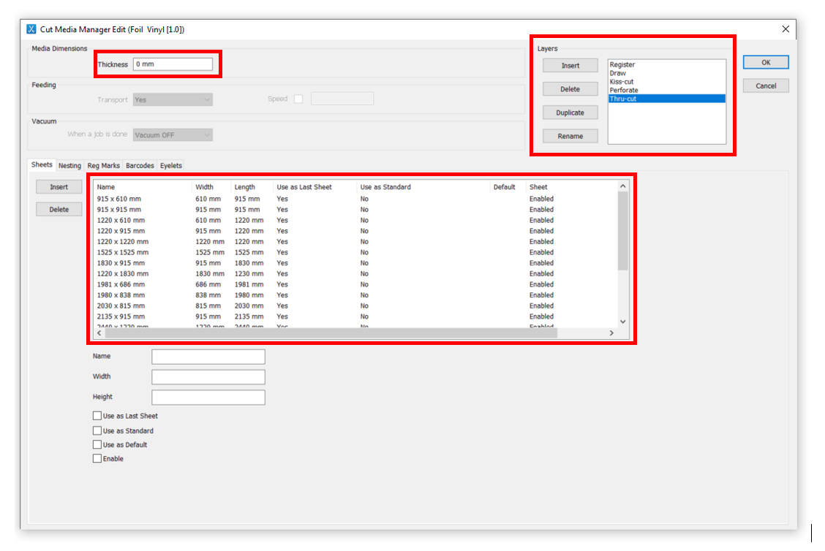
Task: Sort by the Name column header
Action: click(x=143, y=187)
